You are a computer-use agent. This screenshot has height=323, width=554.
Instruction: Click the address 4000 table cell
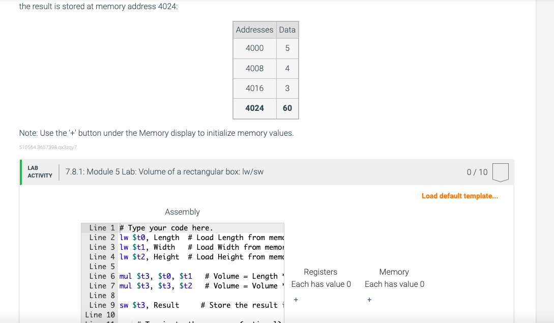(254, 48)
